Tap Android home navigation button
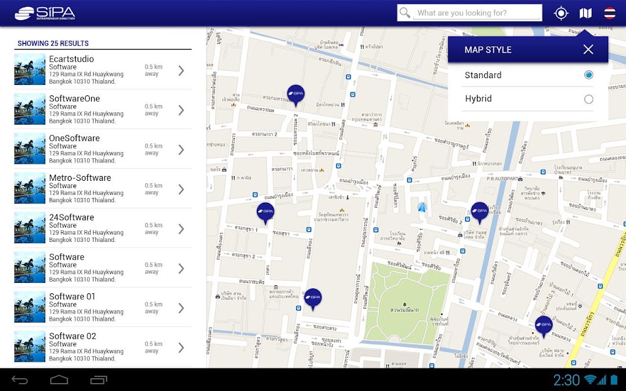626x391 pixels. pos(59,380)
